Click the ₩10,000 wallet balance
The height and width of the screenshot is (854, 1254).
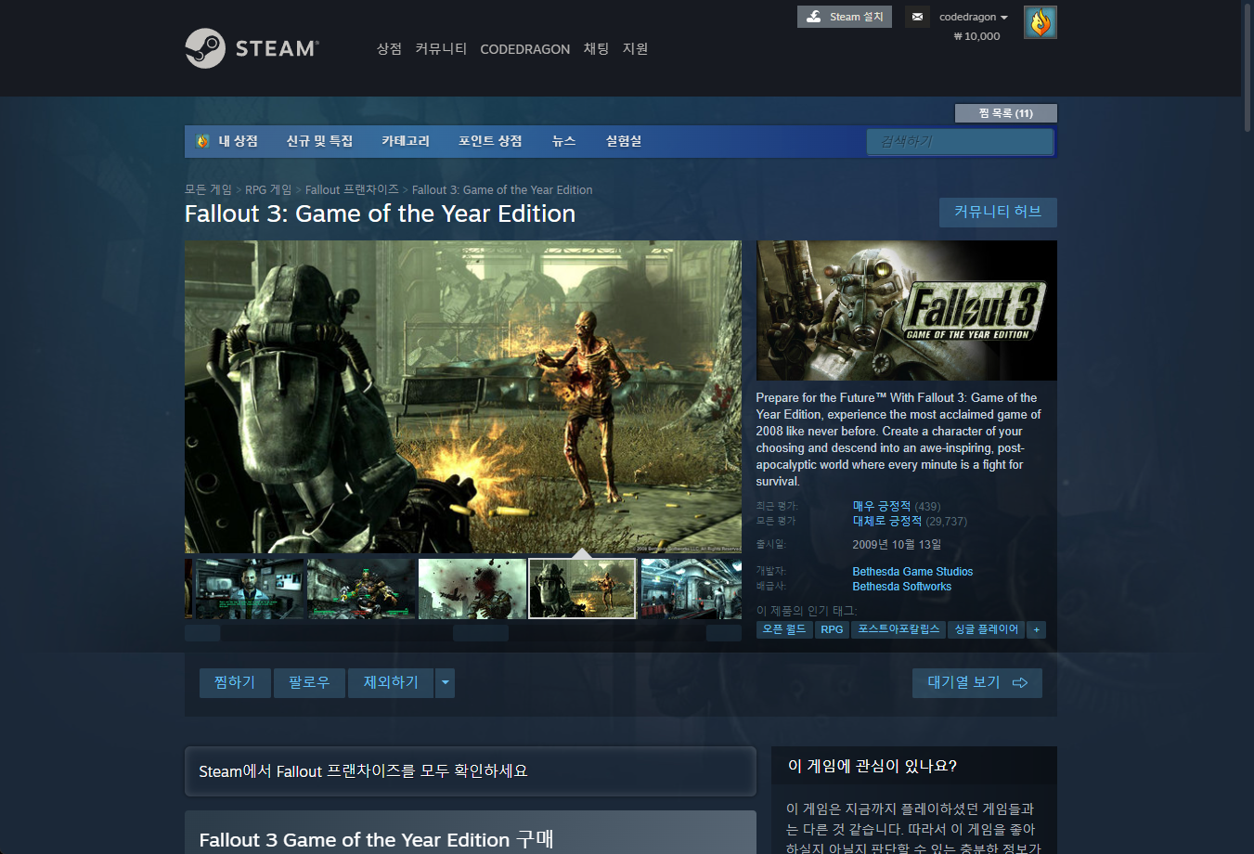point(976,36)
